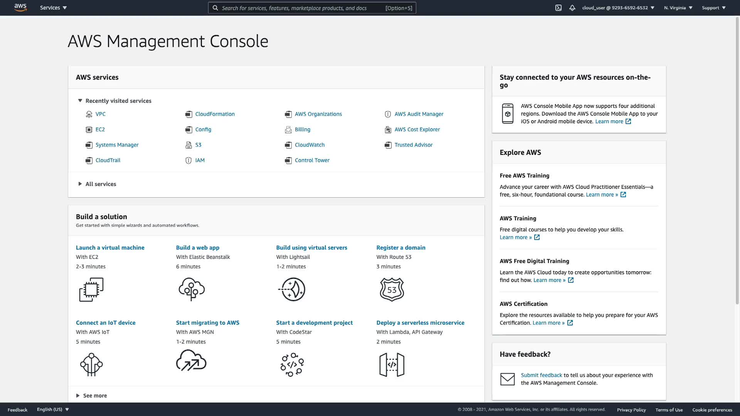
Task: Click the CodeStar development project icon
Action: [292, 364]
